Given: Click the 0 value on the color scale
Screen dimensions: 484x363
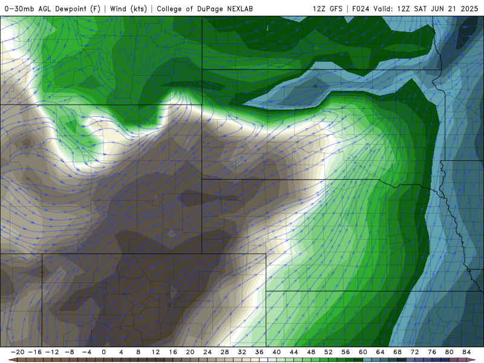Looking at the screenshot, I should pos(103,352).
